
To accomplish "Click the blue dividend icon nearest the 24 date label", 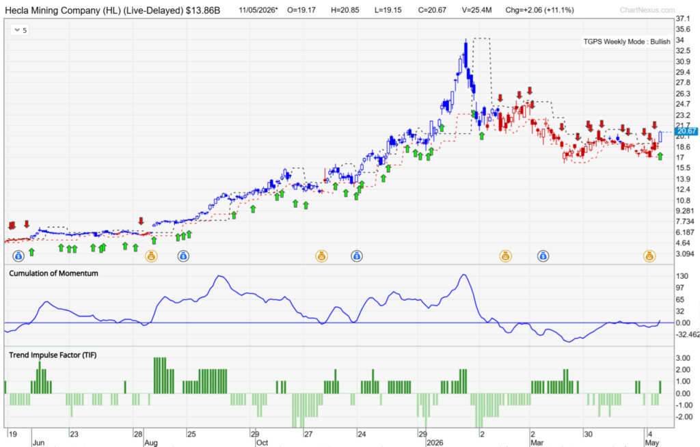I will pos(357,256).
